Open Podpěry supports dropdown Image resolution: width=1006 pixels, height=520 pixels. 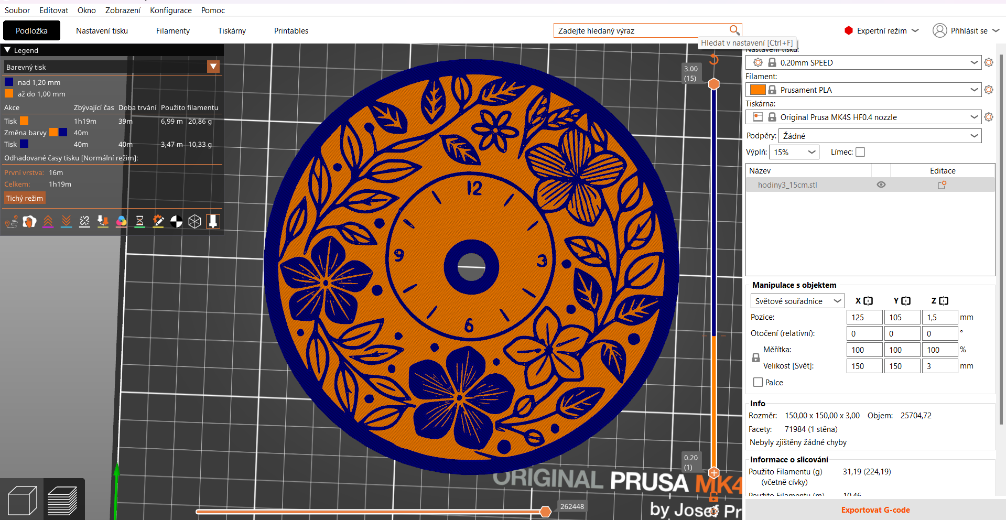click(880, 136)
